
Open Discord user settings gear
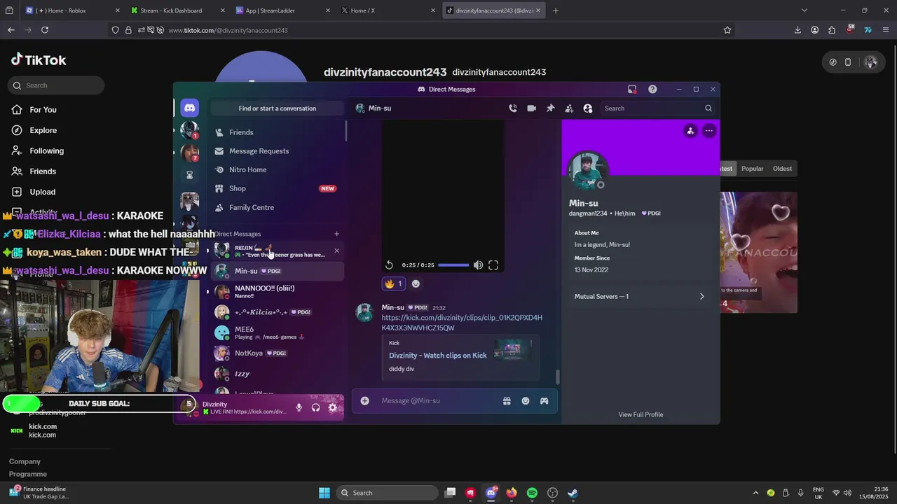333,407
